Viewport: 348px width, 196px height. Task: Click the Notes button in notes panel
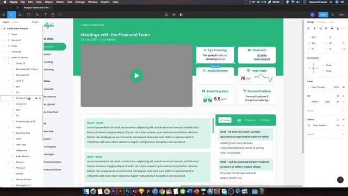[225, 120]
